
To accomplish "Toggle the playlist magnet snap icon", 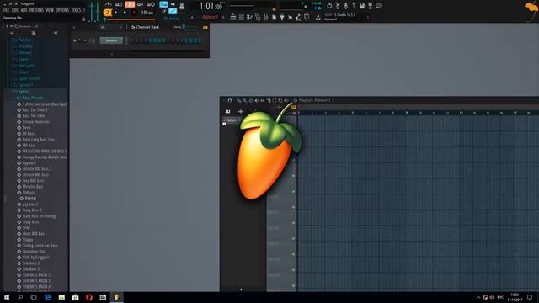I will pos(230,101).
